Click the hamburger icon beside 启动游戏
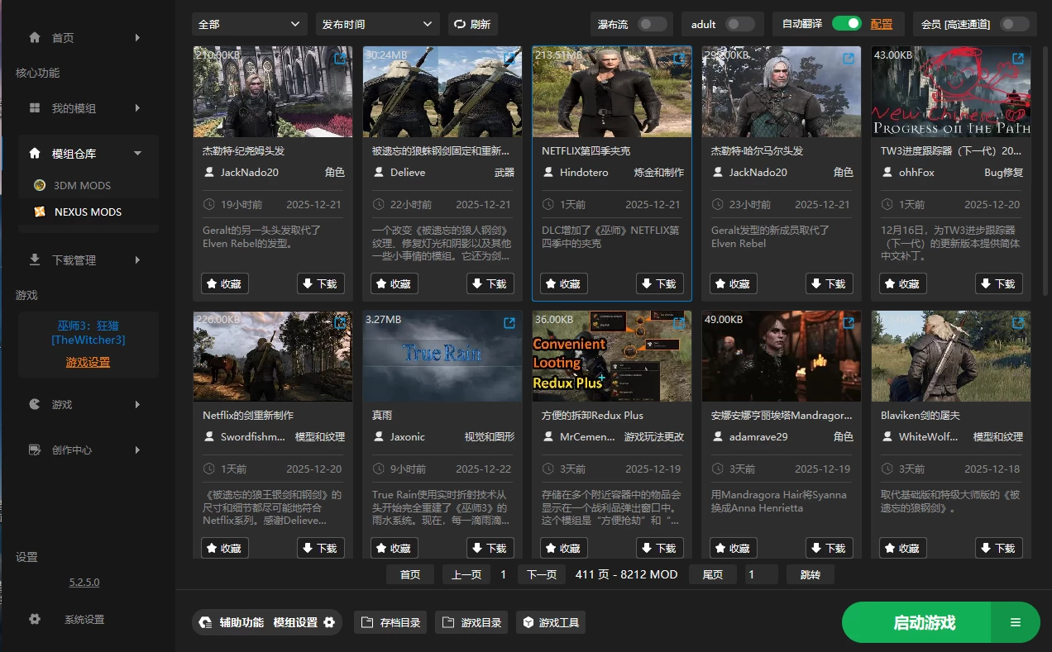This screenshot has width=1052, height=652. [x=1015, y=622]
